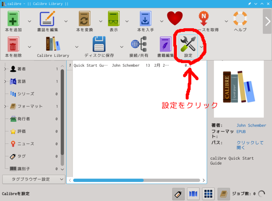The width and height of the screenshot is (272, 201).
Task: Click the red heart donate icon
Action: 175,18
